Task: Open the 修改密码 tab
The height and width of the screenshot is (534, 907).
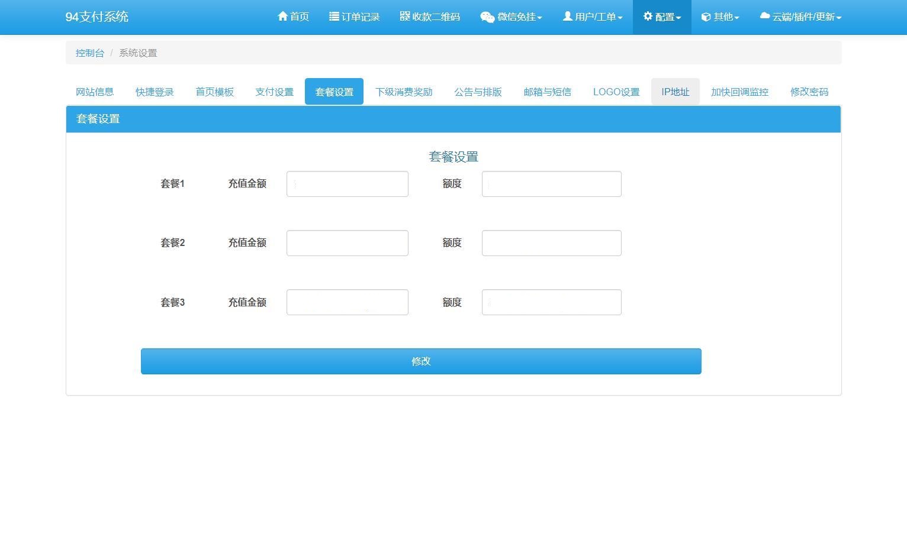Action: (809, 92)
